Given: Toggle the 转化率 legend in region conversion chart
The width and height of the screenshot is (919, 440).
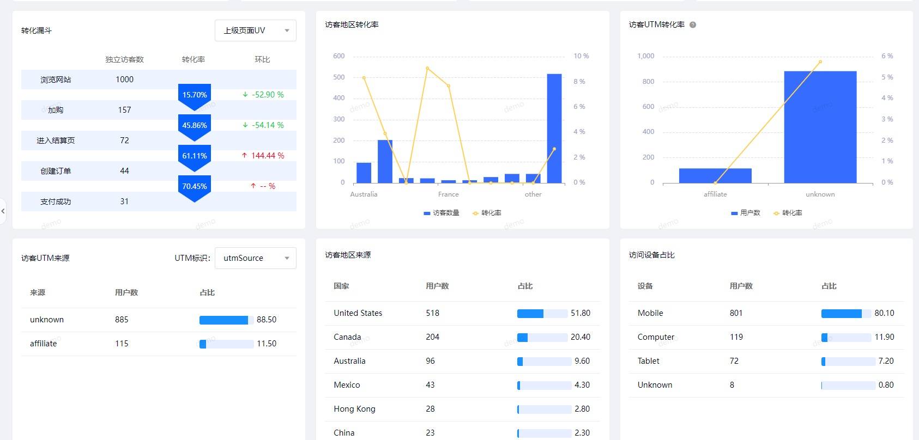Looking at the screenshot, I should [487, 213].
